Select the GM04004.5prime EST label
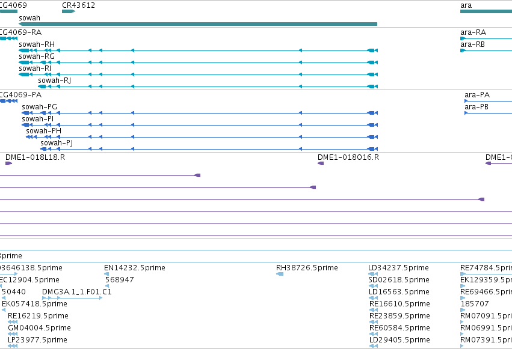 click(39, 328)
